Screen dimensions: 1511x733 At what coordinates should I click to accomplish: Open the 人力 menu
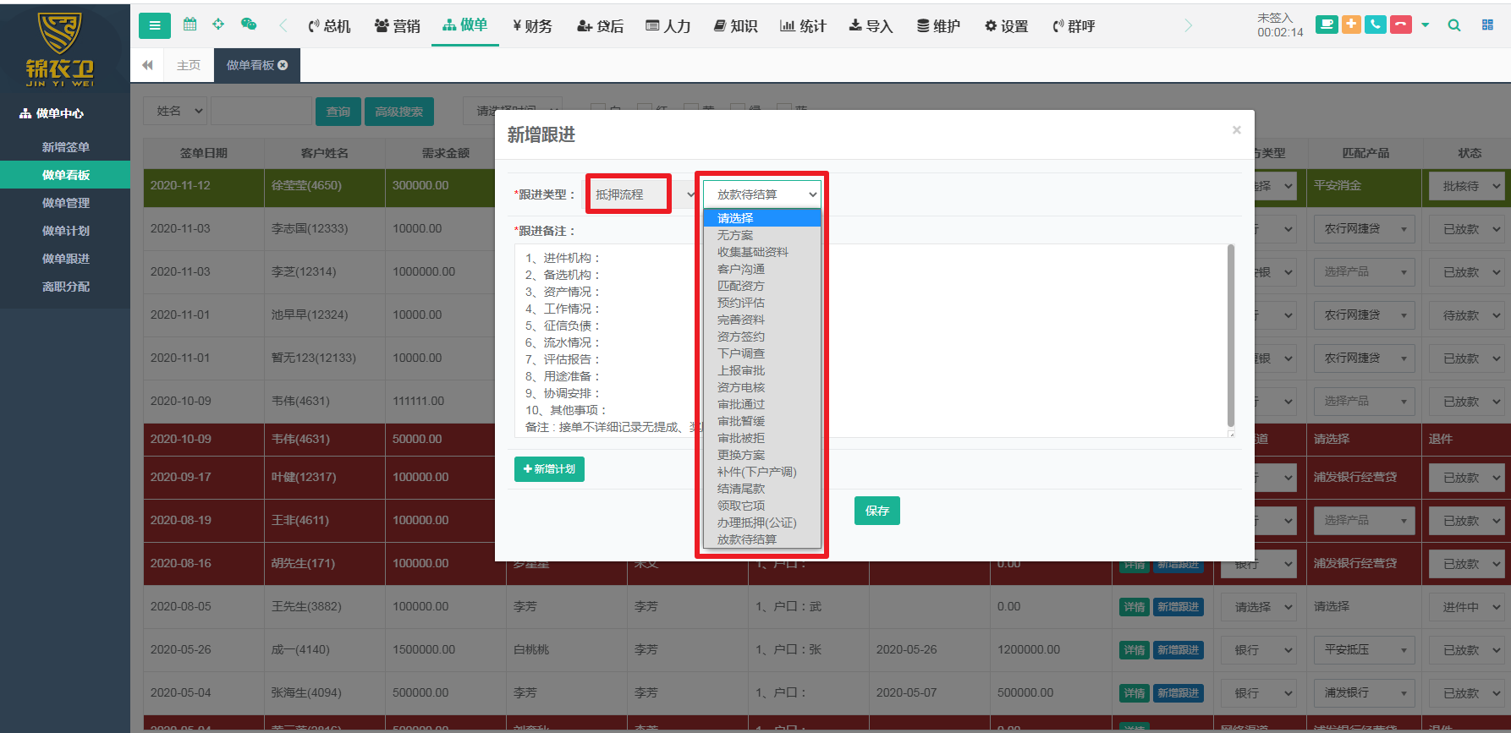click(668, 26)
